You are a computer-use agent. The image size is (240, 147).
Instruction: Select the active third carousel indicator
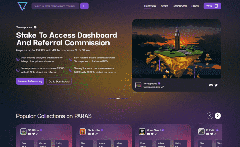[118, 98]
